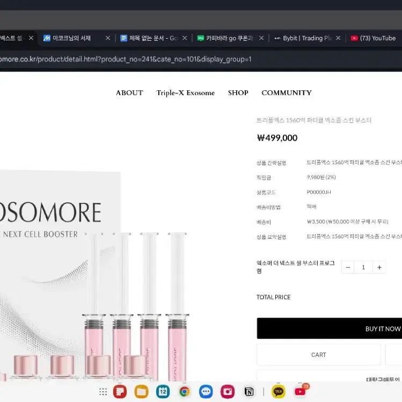This screenshot has height=402, width=402.
Task: Close the 이코크님의 서재 tab
Action: (108, 38)
